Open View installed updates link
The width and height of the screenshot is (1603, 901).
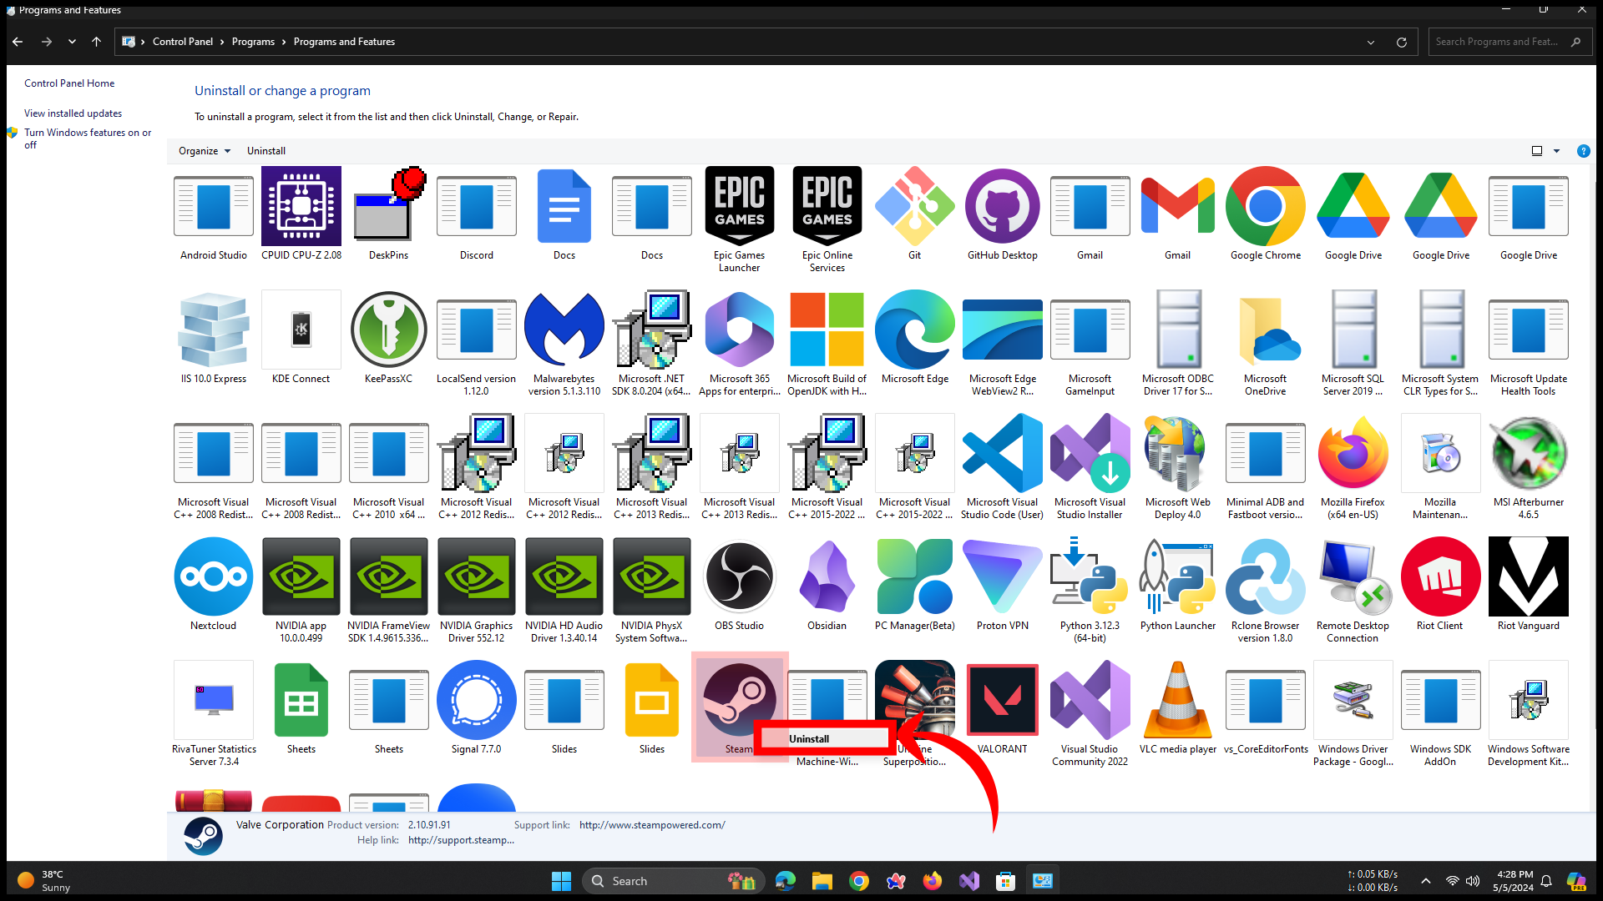[x=73, y=113]
